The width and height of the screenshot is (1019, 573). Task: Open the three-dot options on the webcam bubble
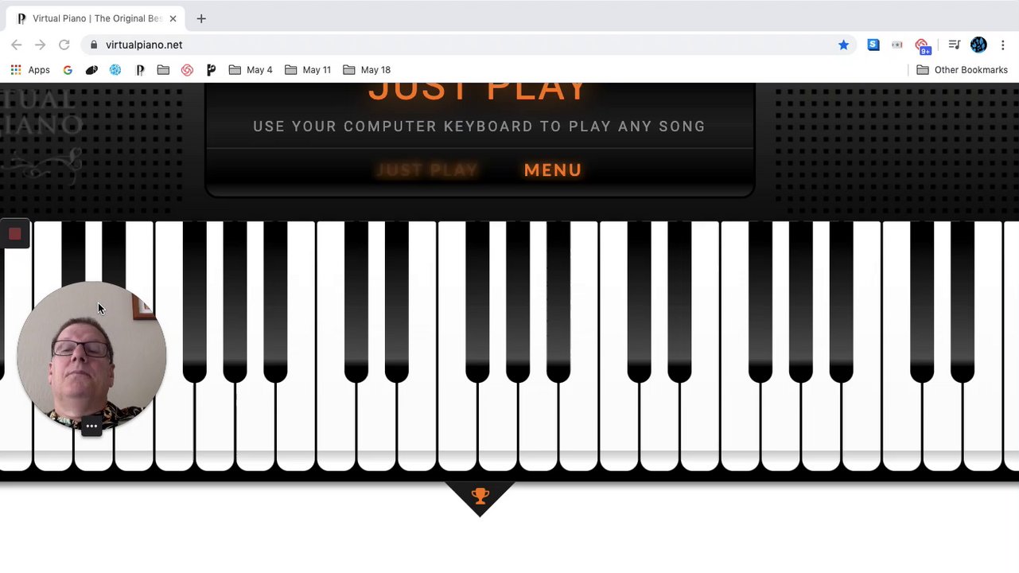91,427
